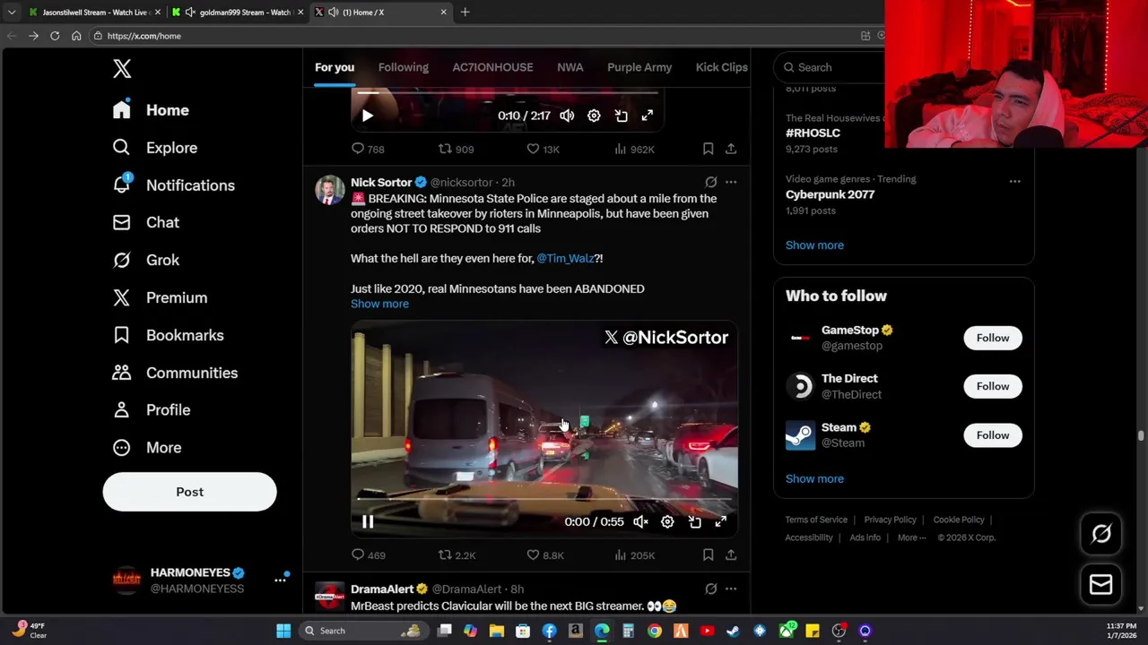The height and width of the screenshot is (645, 1148).
Task: Open settings gear on Nick Sortor video
Action: click(667, 521)
